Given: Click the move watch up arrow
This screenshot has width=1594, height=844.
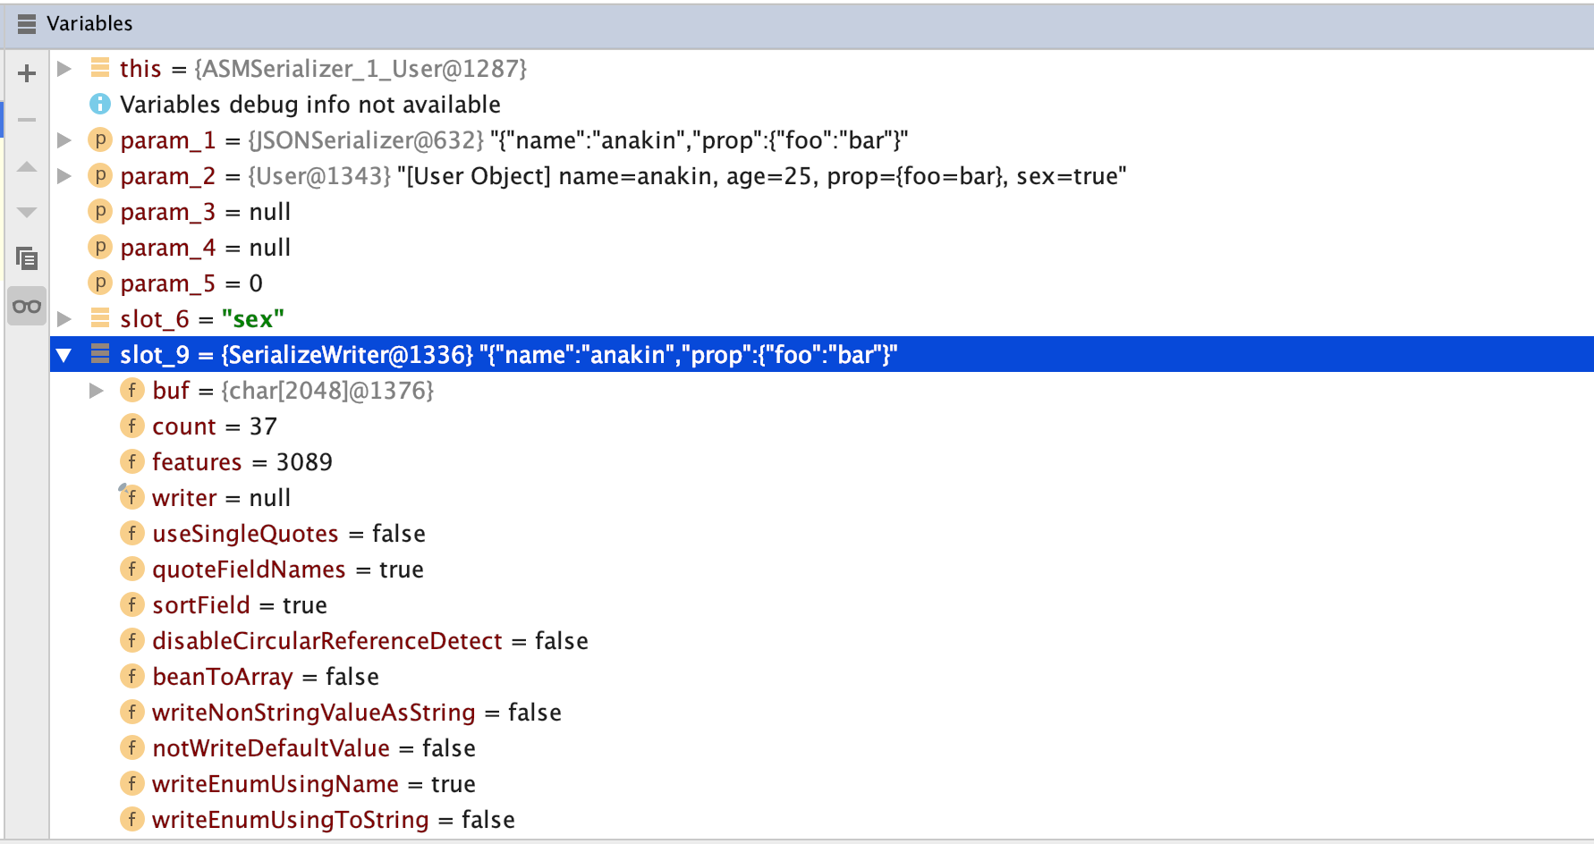Looking at the screenshot, I should (x=27, y=167).
